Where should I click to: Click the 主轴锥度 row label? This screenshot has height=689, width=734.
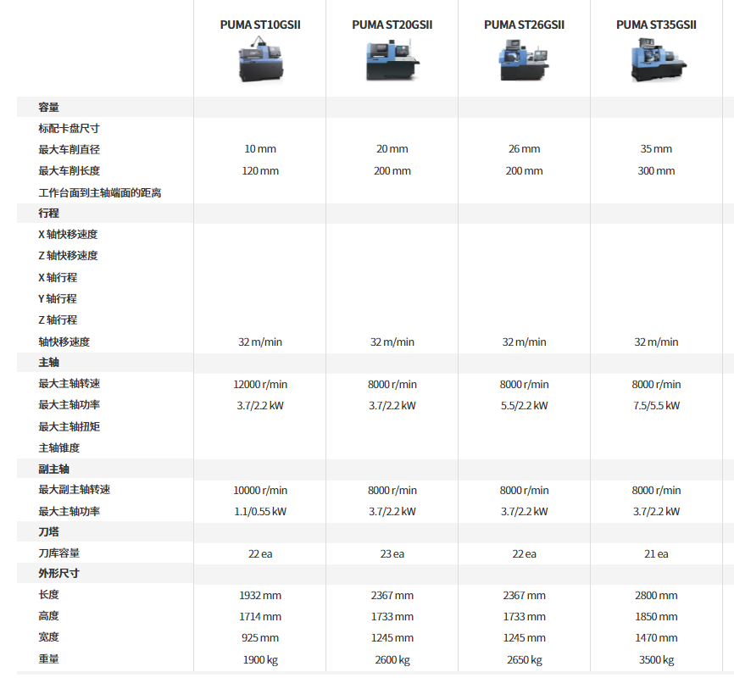[59, 448]
